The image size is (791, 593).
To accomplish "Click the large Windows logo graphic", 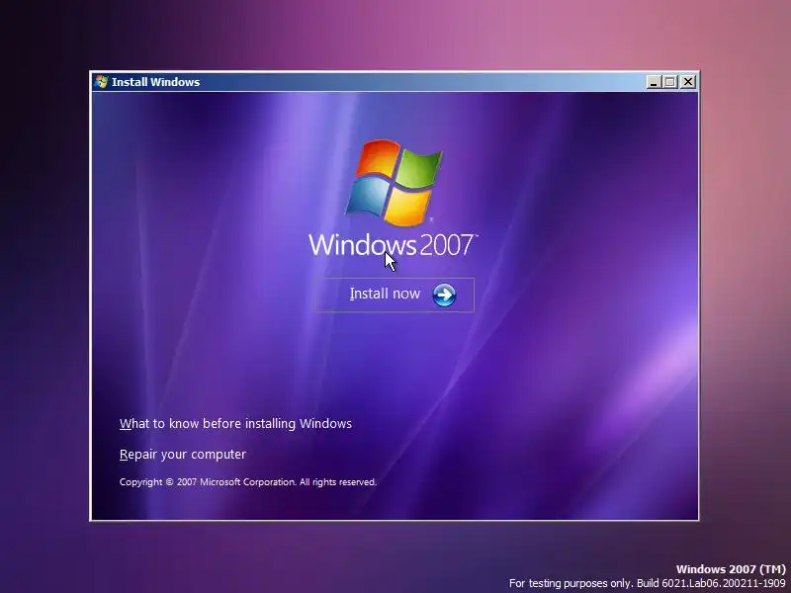I will (394, 183).
